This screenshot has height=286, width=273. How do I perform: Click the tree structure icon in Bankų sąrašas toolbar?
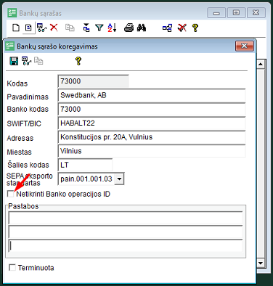coord(167,28)
